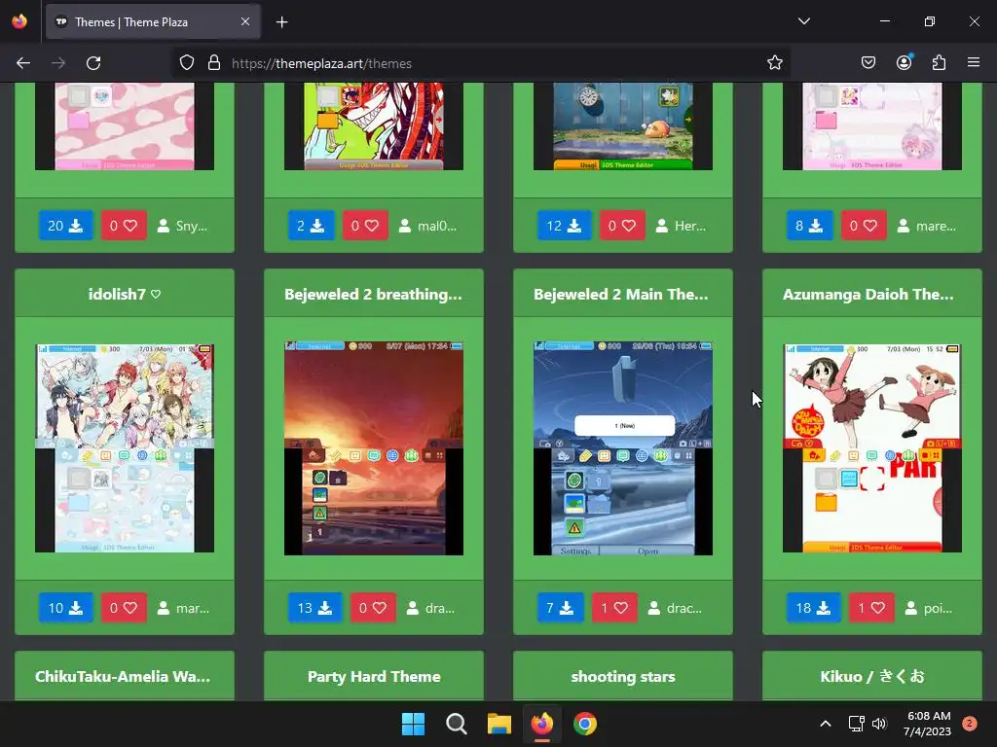Screen dimensions: 997x747
Task: Open the Kikuo / きくお theme title
Action: pyautogui.click(x=872, y=677)
